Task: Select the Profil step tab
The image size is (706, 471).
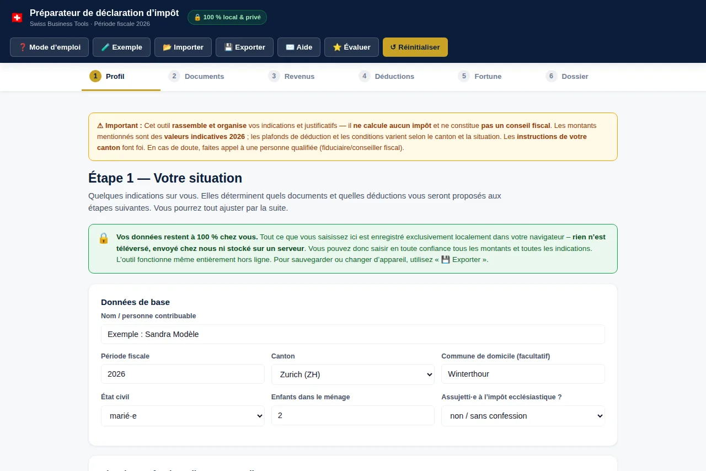Action: 121,77
